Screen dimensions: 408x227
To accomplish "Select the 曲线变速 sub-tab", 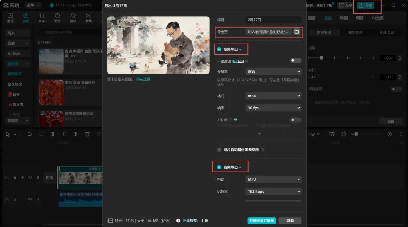I will pyautogui.click(x=355, y=32).
